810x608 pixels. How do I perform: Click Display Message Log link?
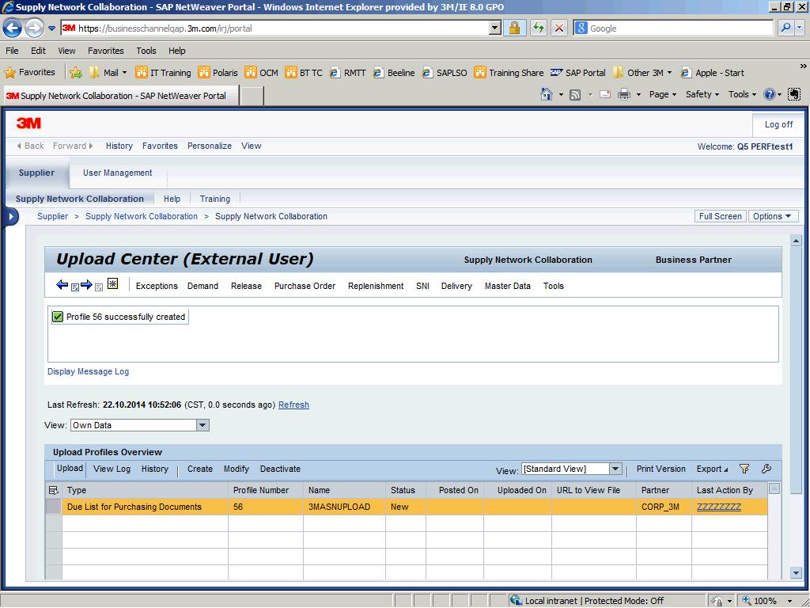tap(89, 372)
